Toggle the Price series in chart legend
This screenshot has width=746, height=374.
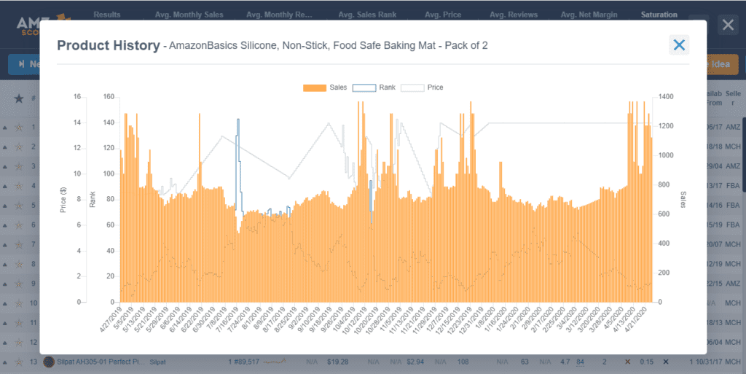coord(422,87)
